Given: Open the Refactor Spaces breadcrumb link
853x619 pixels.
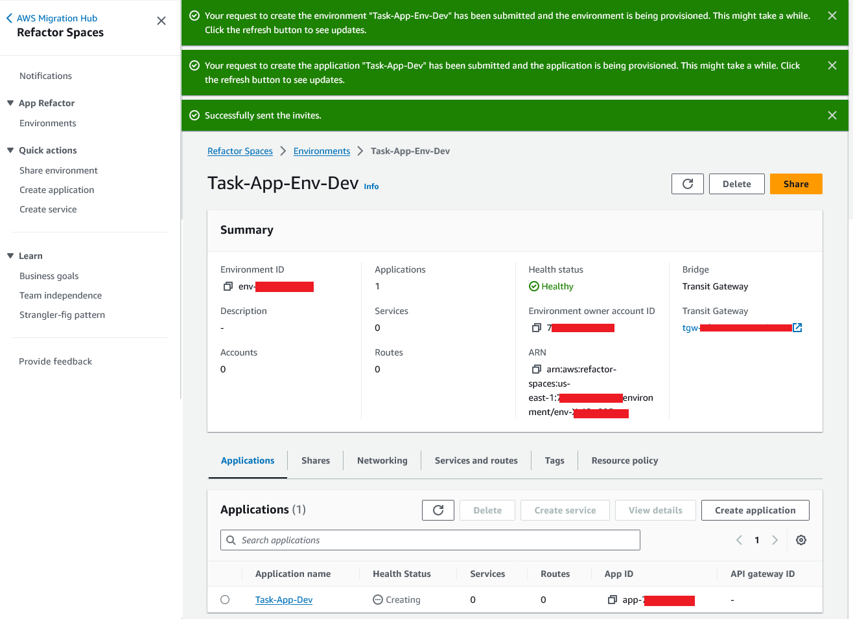Looking at the screenshot, I should pyautogui.click(x=240, y=151).
